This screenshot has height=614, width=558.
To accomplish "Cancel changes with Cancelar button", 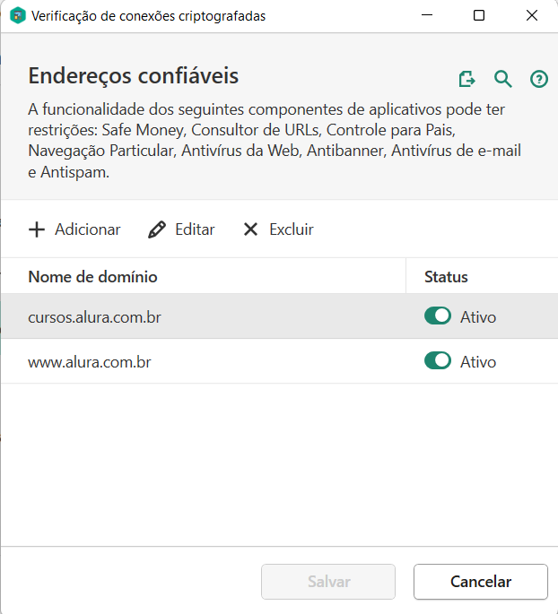I will 481,582.
